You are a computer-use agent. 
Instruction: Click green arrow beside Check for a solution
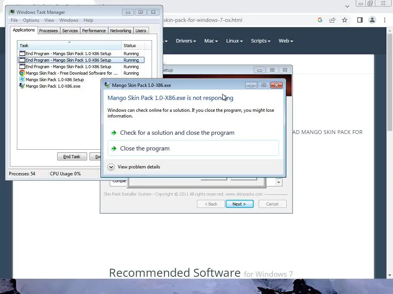[x=114, y=133]
